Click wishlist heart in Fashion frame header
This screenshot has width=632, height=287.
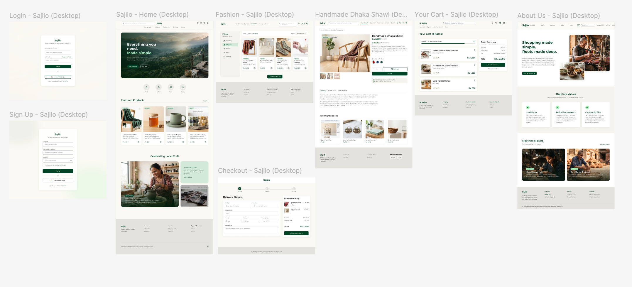(x=302, y=23)
